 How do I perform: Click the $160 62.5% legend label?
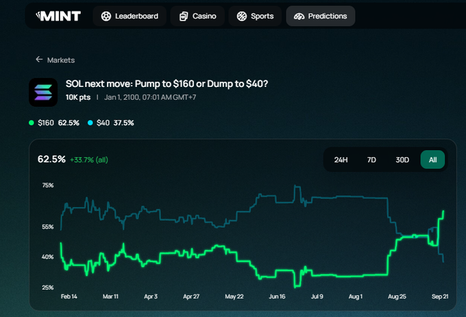tap(58, 123)
